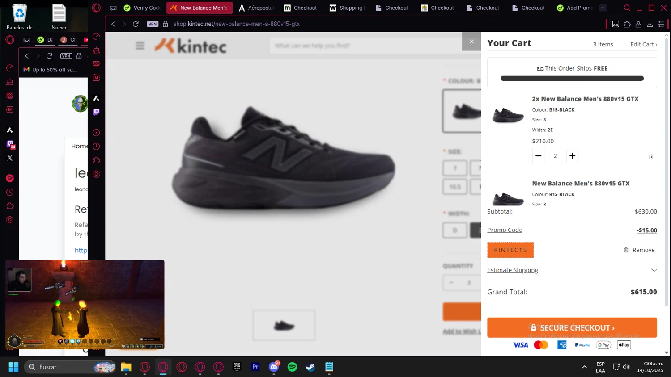Open the Player icon in front window sidebar

[96, 133]
